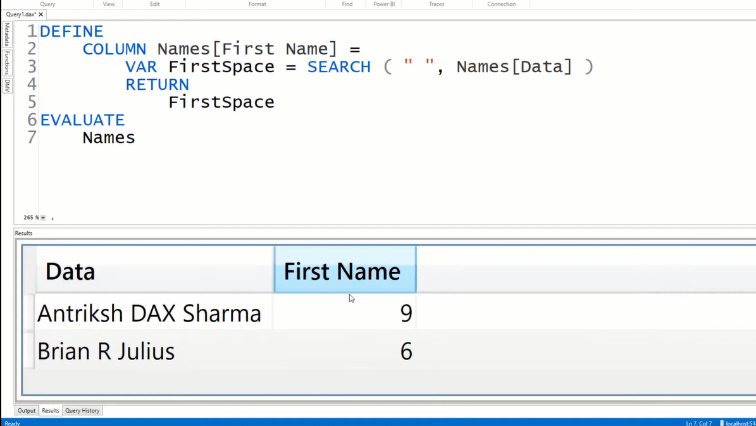Click the RETURN keyword on line 4

pyautogui.click(x=157, y=85)
